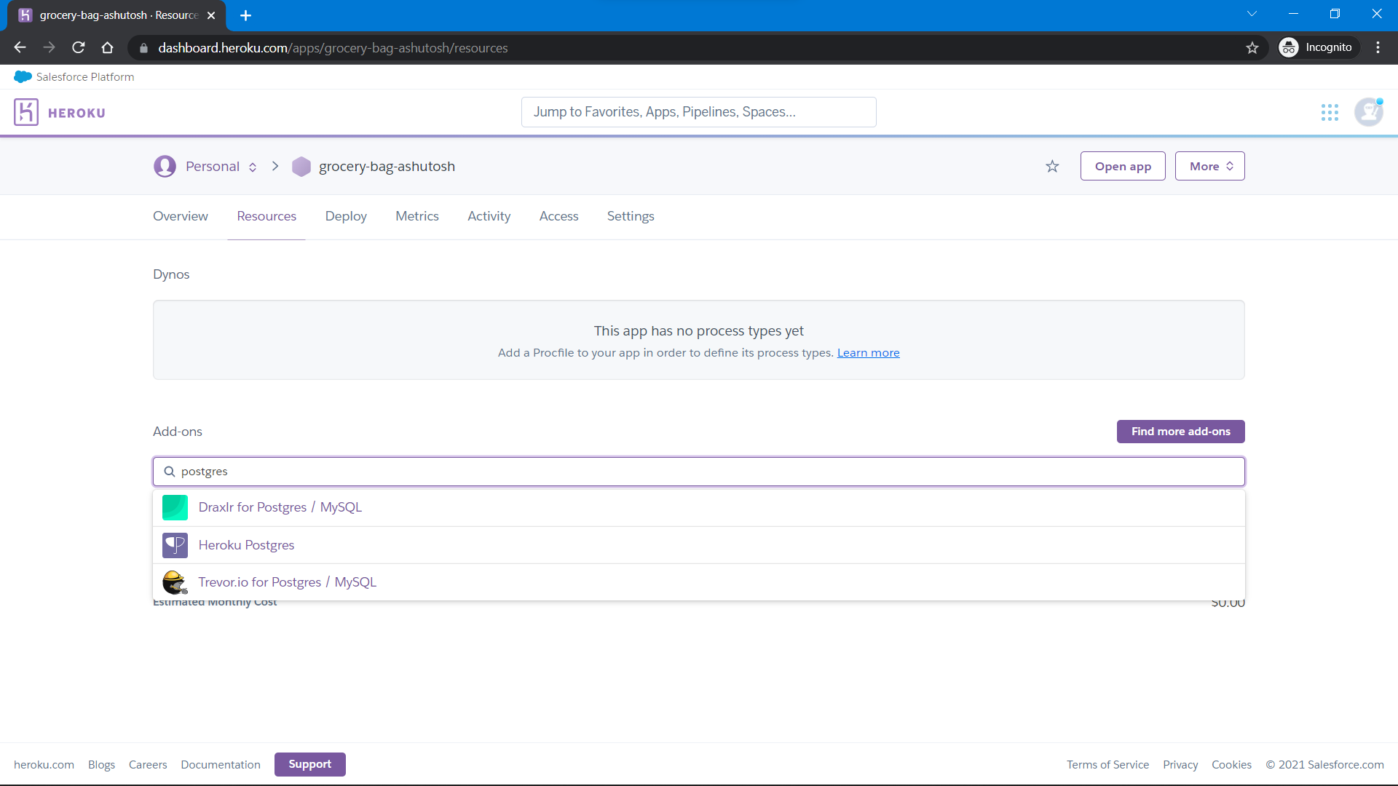Click the Open app button
Image resolution: width=1398 pixels, height=786 pixels.
(x=1123, y=167)
